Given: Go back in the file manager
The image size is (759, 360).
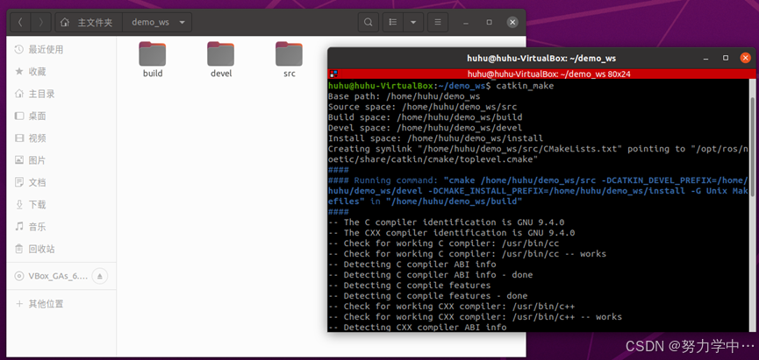Looking at the screenshot, I should point(20,22).
